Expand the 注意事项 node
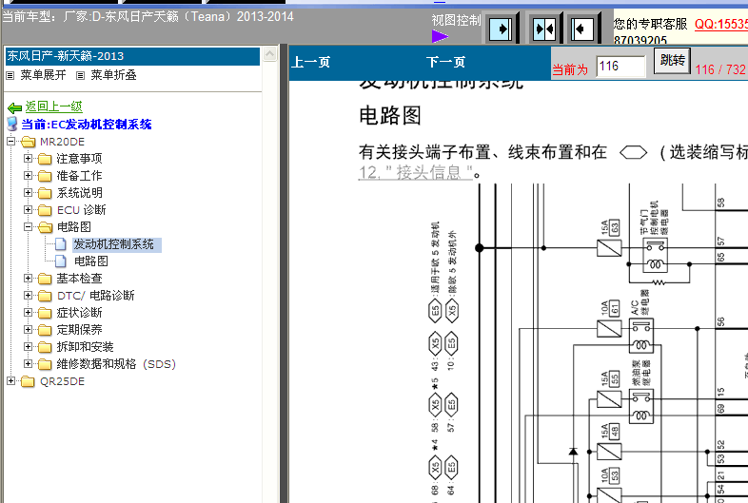The height and width of the screenshot is (503, 748). tap(29, 158)
